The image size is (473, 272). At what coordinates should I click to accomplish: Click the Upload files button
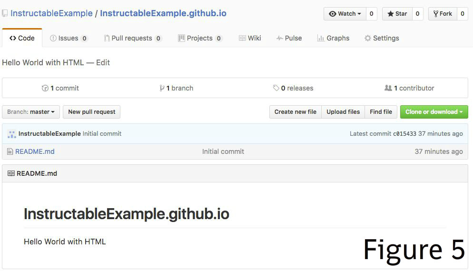pos(343,112)
